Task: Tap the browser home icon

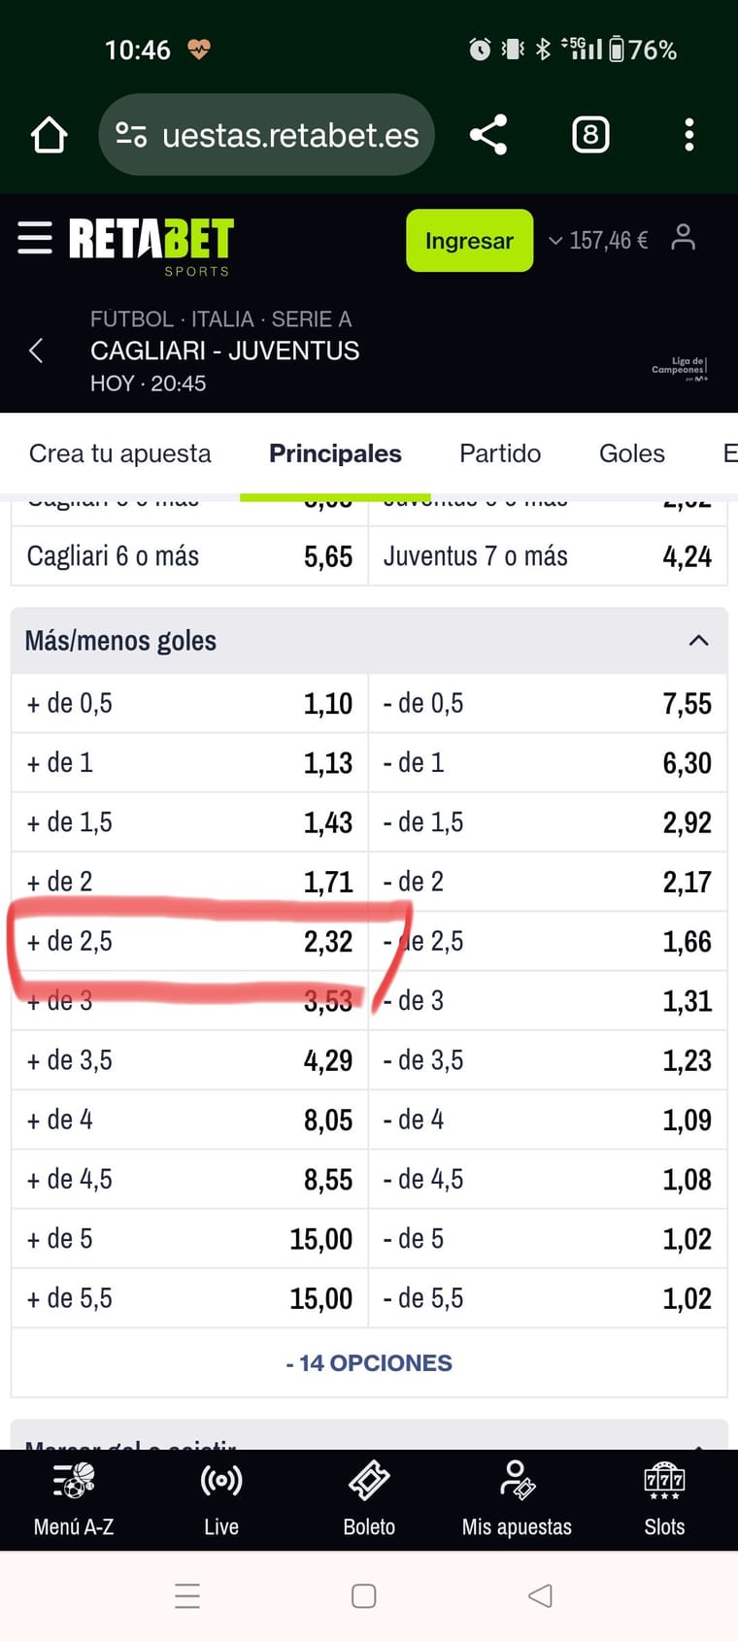Action: click(50, 135)
